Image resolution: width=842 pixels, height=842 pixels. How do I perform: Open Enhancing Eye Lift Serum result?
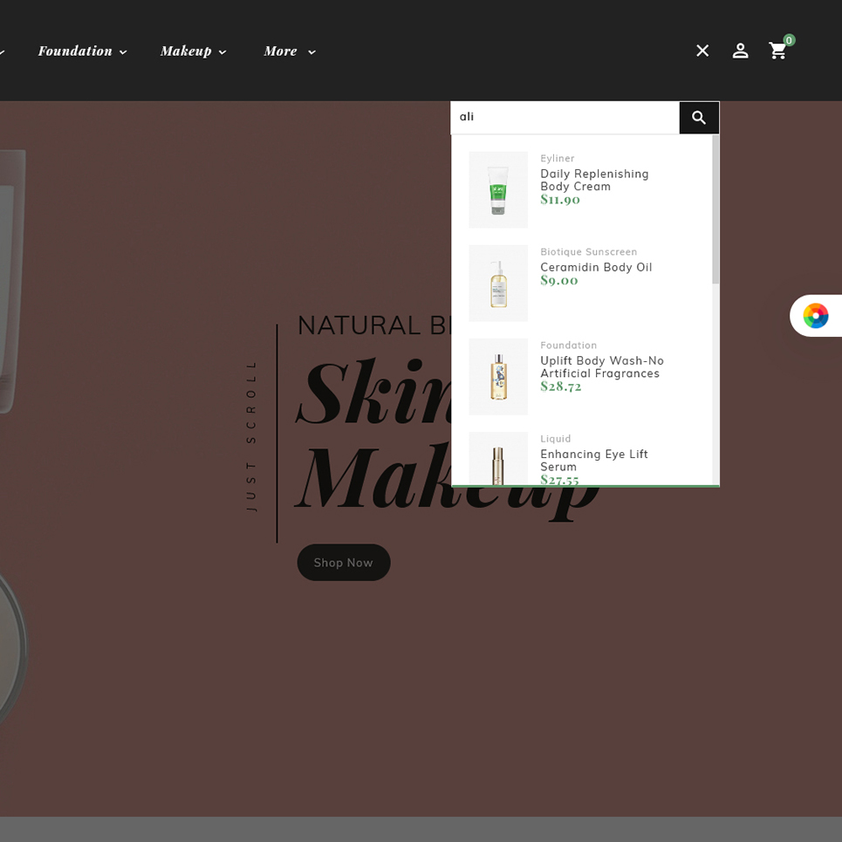pos(593,460)
